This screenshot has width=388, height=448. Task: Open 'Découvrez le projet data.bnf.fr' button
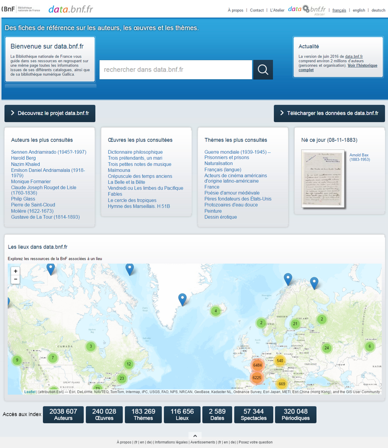[x=50, y=113]
